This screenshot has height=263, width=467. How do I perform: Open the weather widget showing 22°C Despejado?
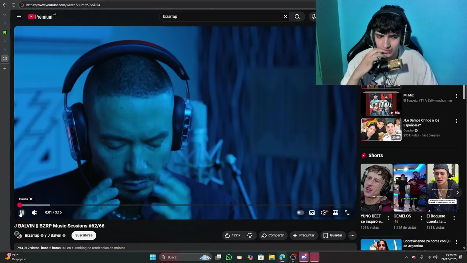coord(15,257)
